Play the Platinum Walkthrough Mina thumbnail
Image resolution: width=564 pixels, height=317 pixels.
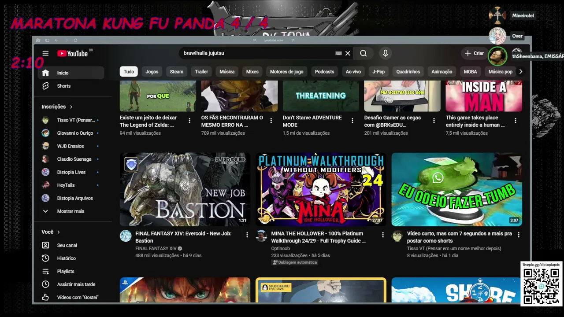click(x=321, y=189)
